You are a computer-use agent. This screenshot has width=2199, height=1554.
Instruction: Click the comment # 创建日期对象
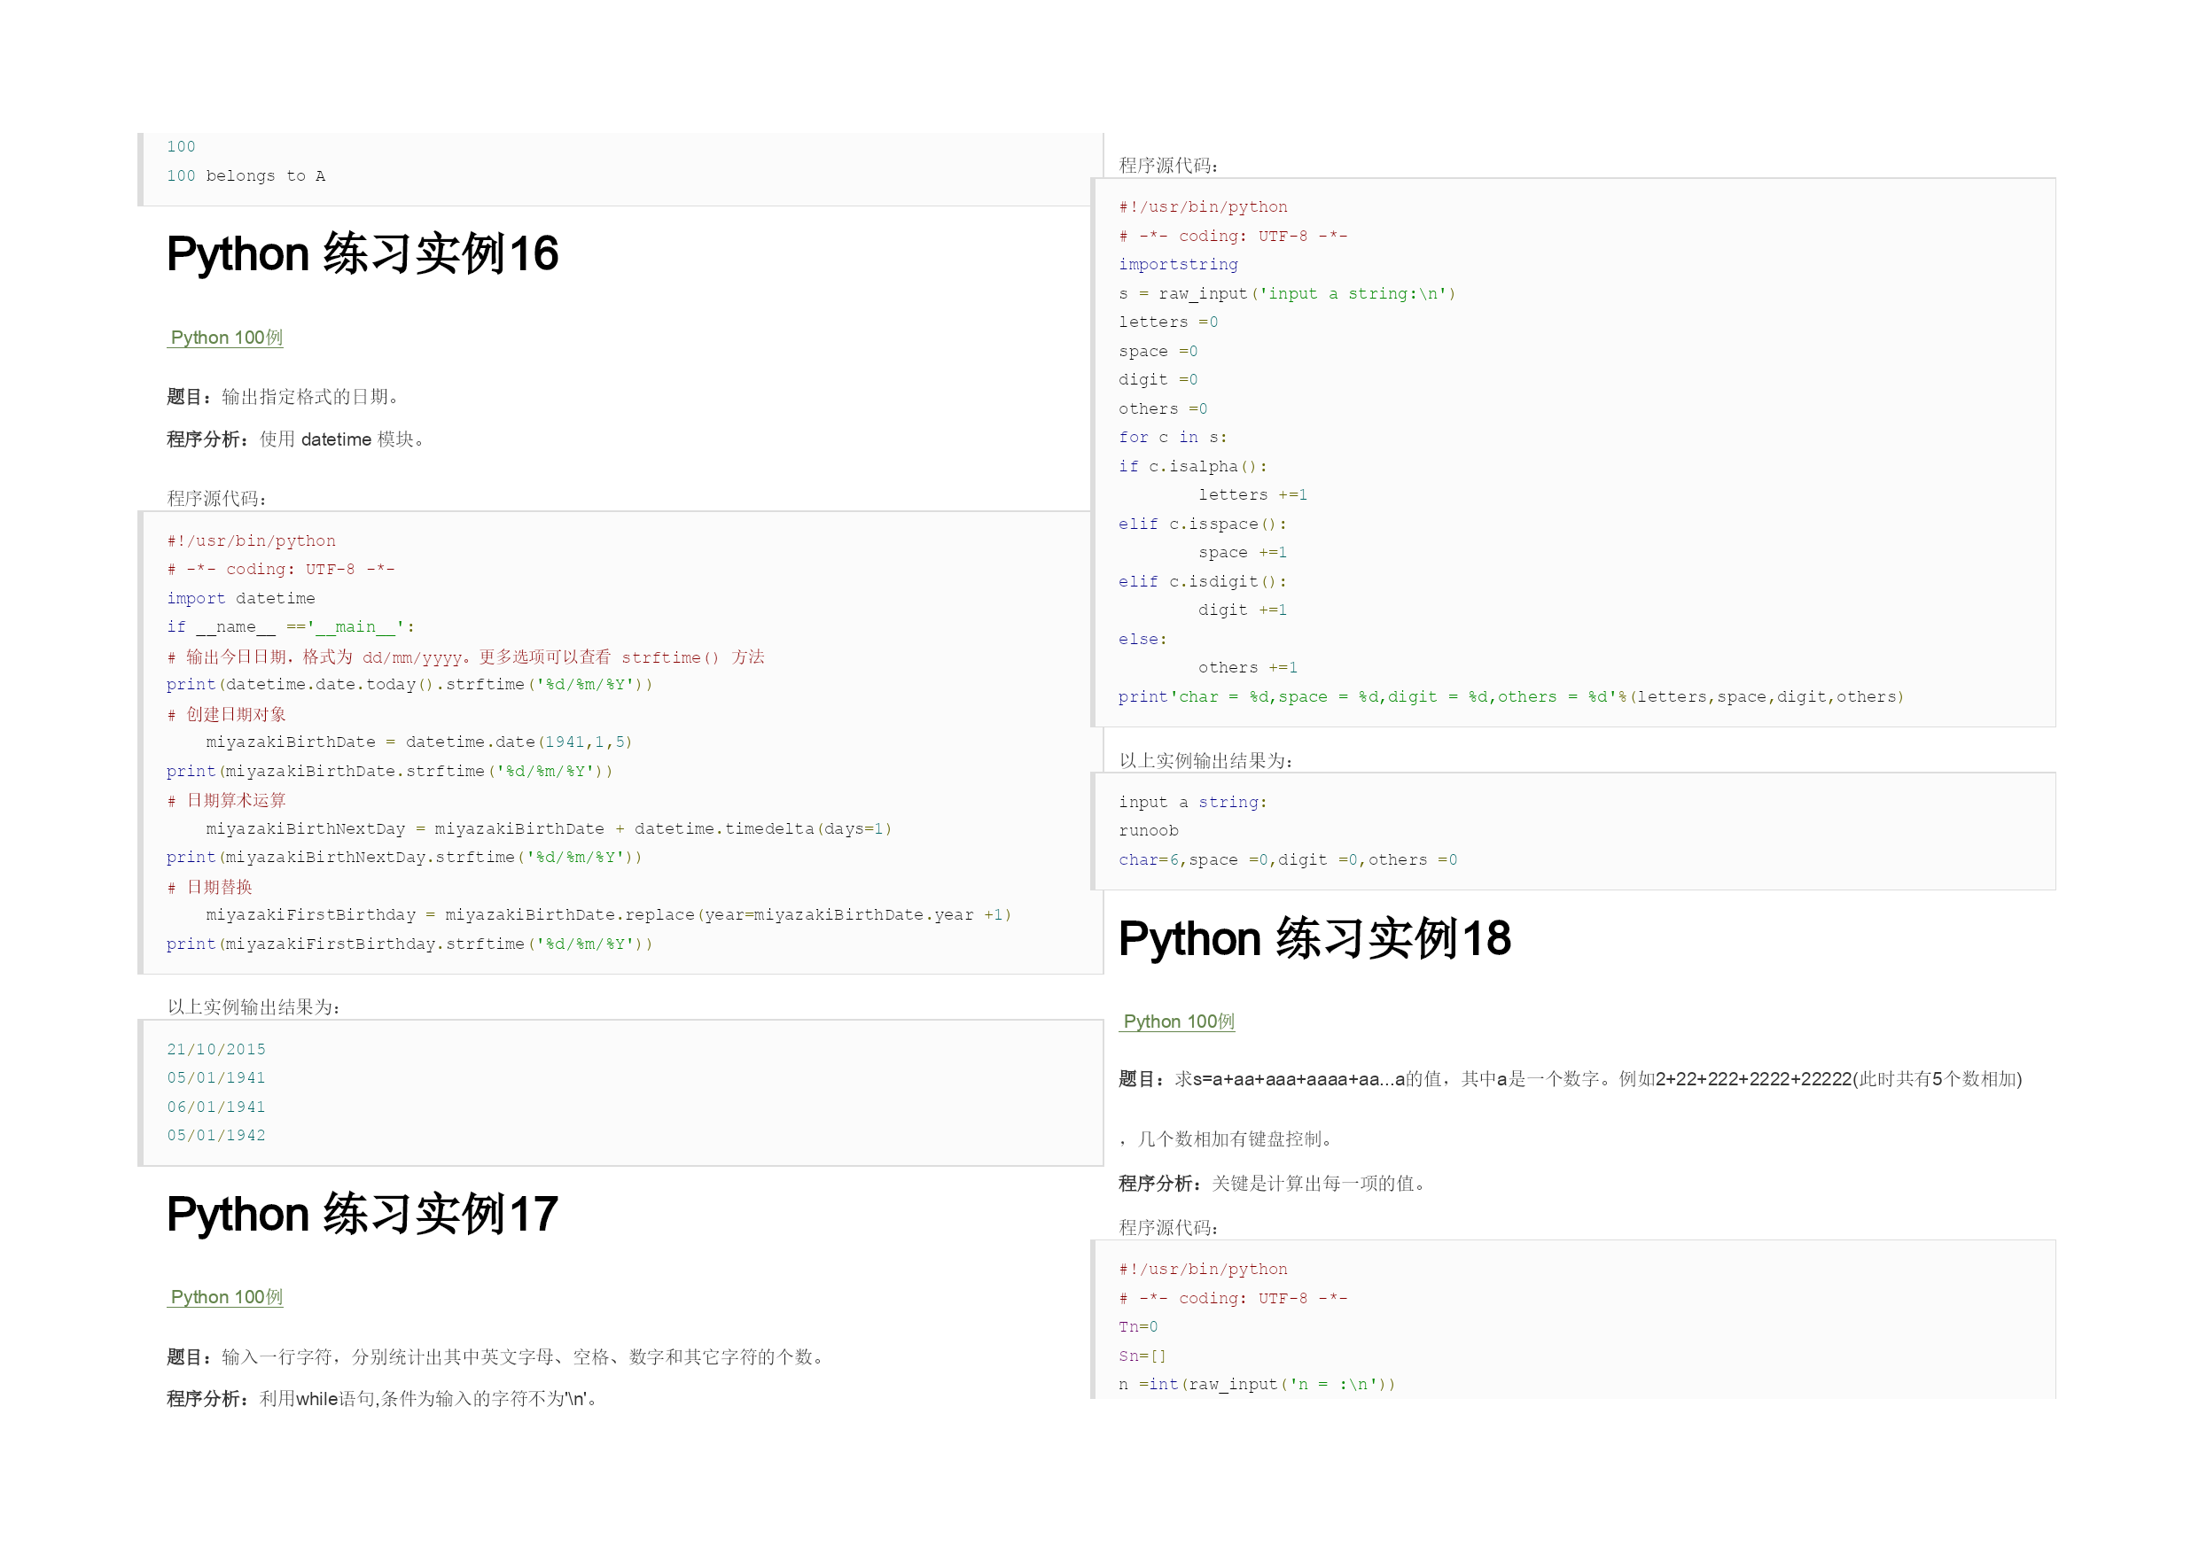(x=226, y=714)
